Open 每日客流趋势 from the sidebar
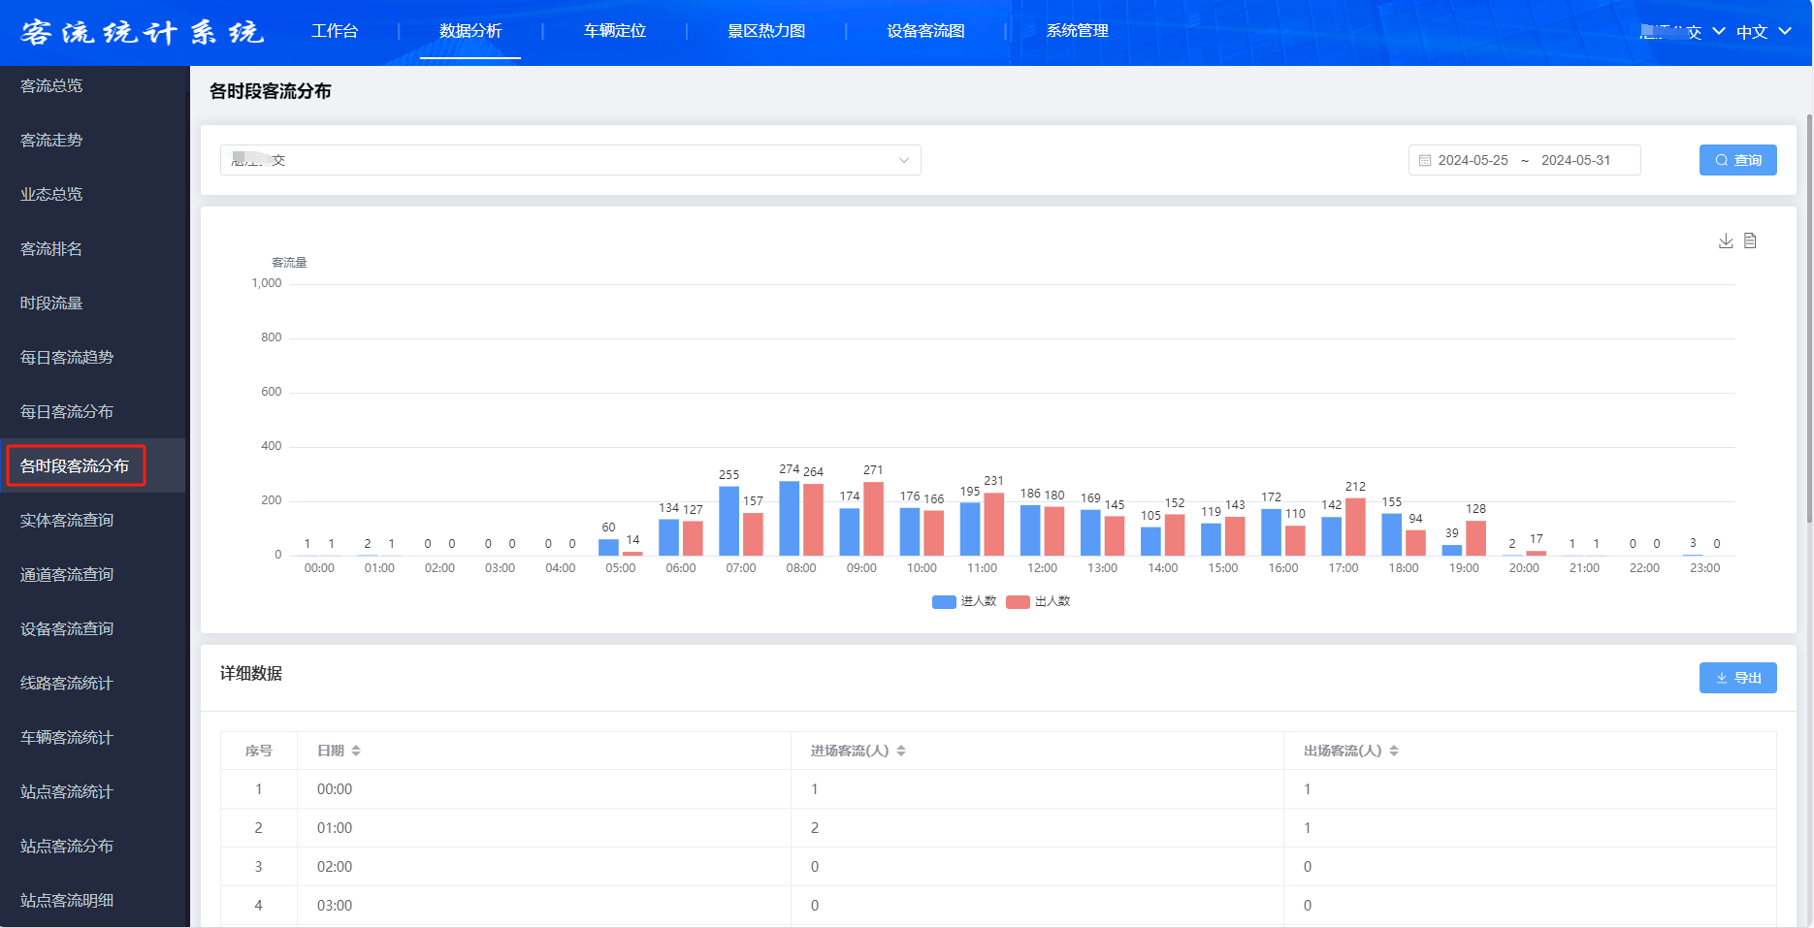 click(x=67, y=358)
